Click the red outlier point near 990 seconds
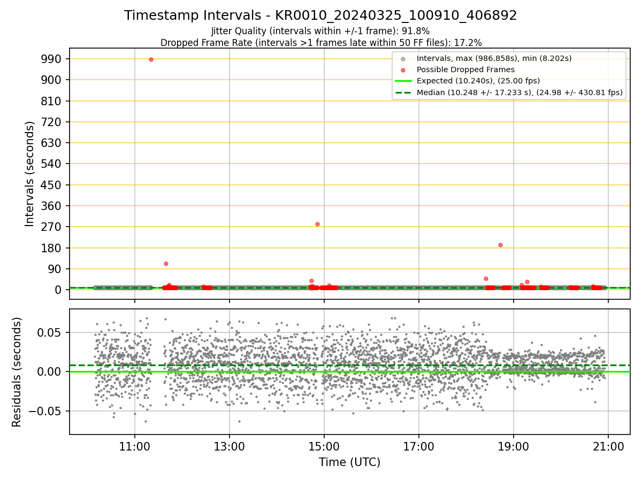Viewport: 642px width, 481px height. coord(151,59)
